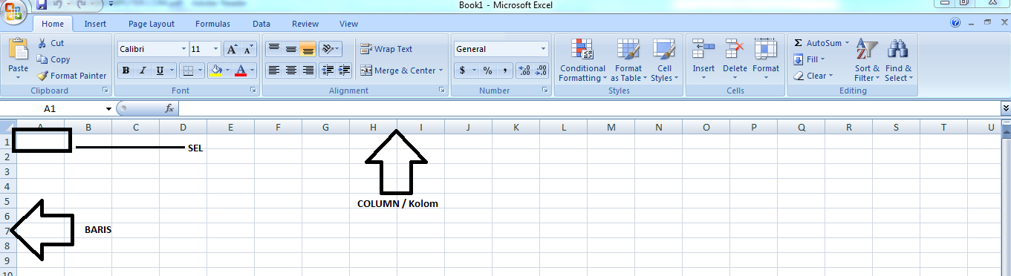1011x276 pixels.
Task: Open Conditional Formatting menu
Action: [x=582, y=60]
